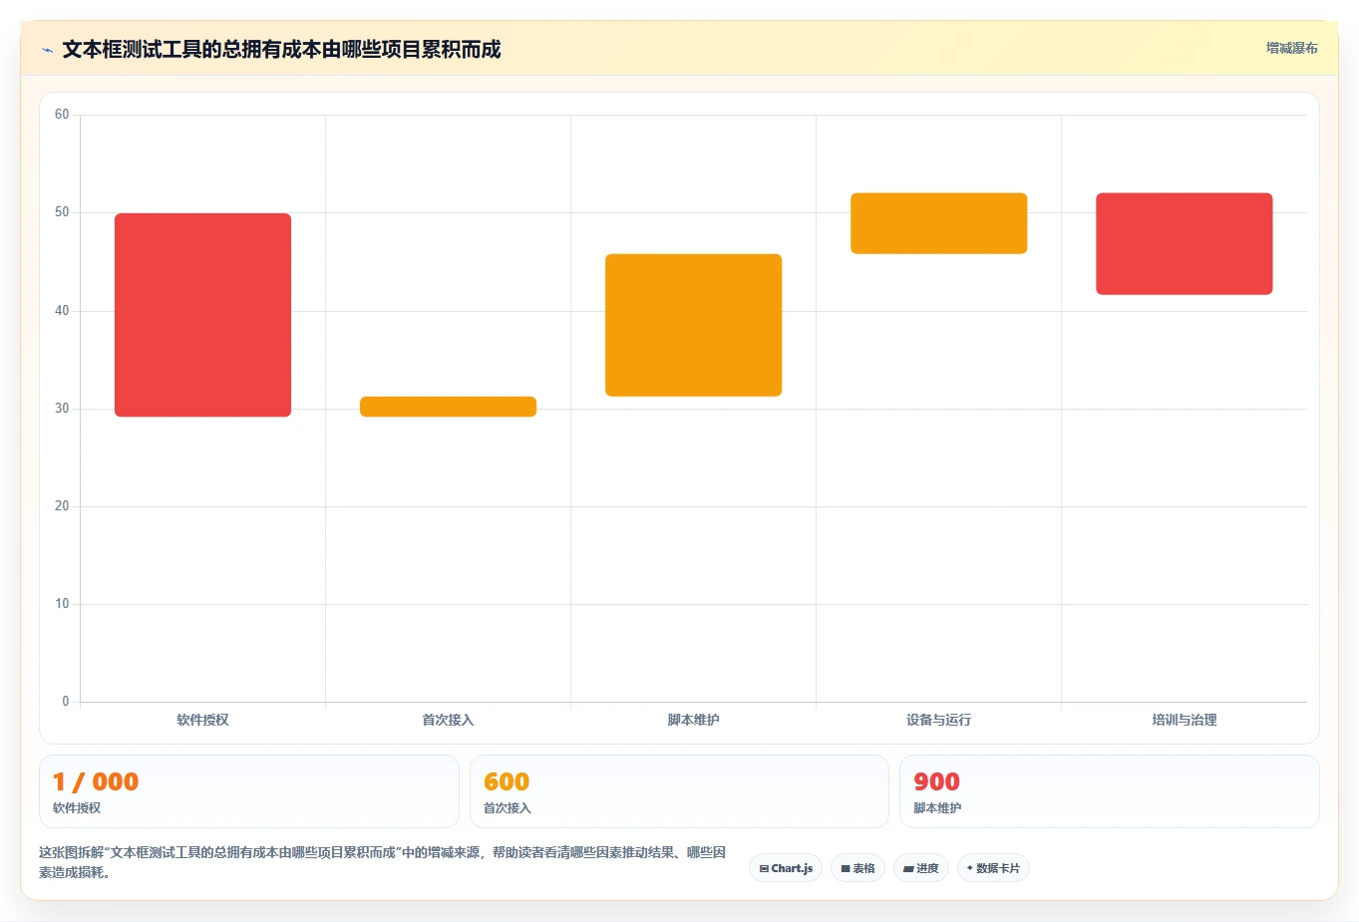This screenshot has width=1359, height=922.
Task: Click the 培训与治理 x-axis label
Action: pos(1184,720)
